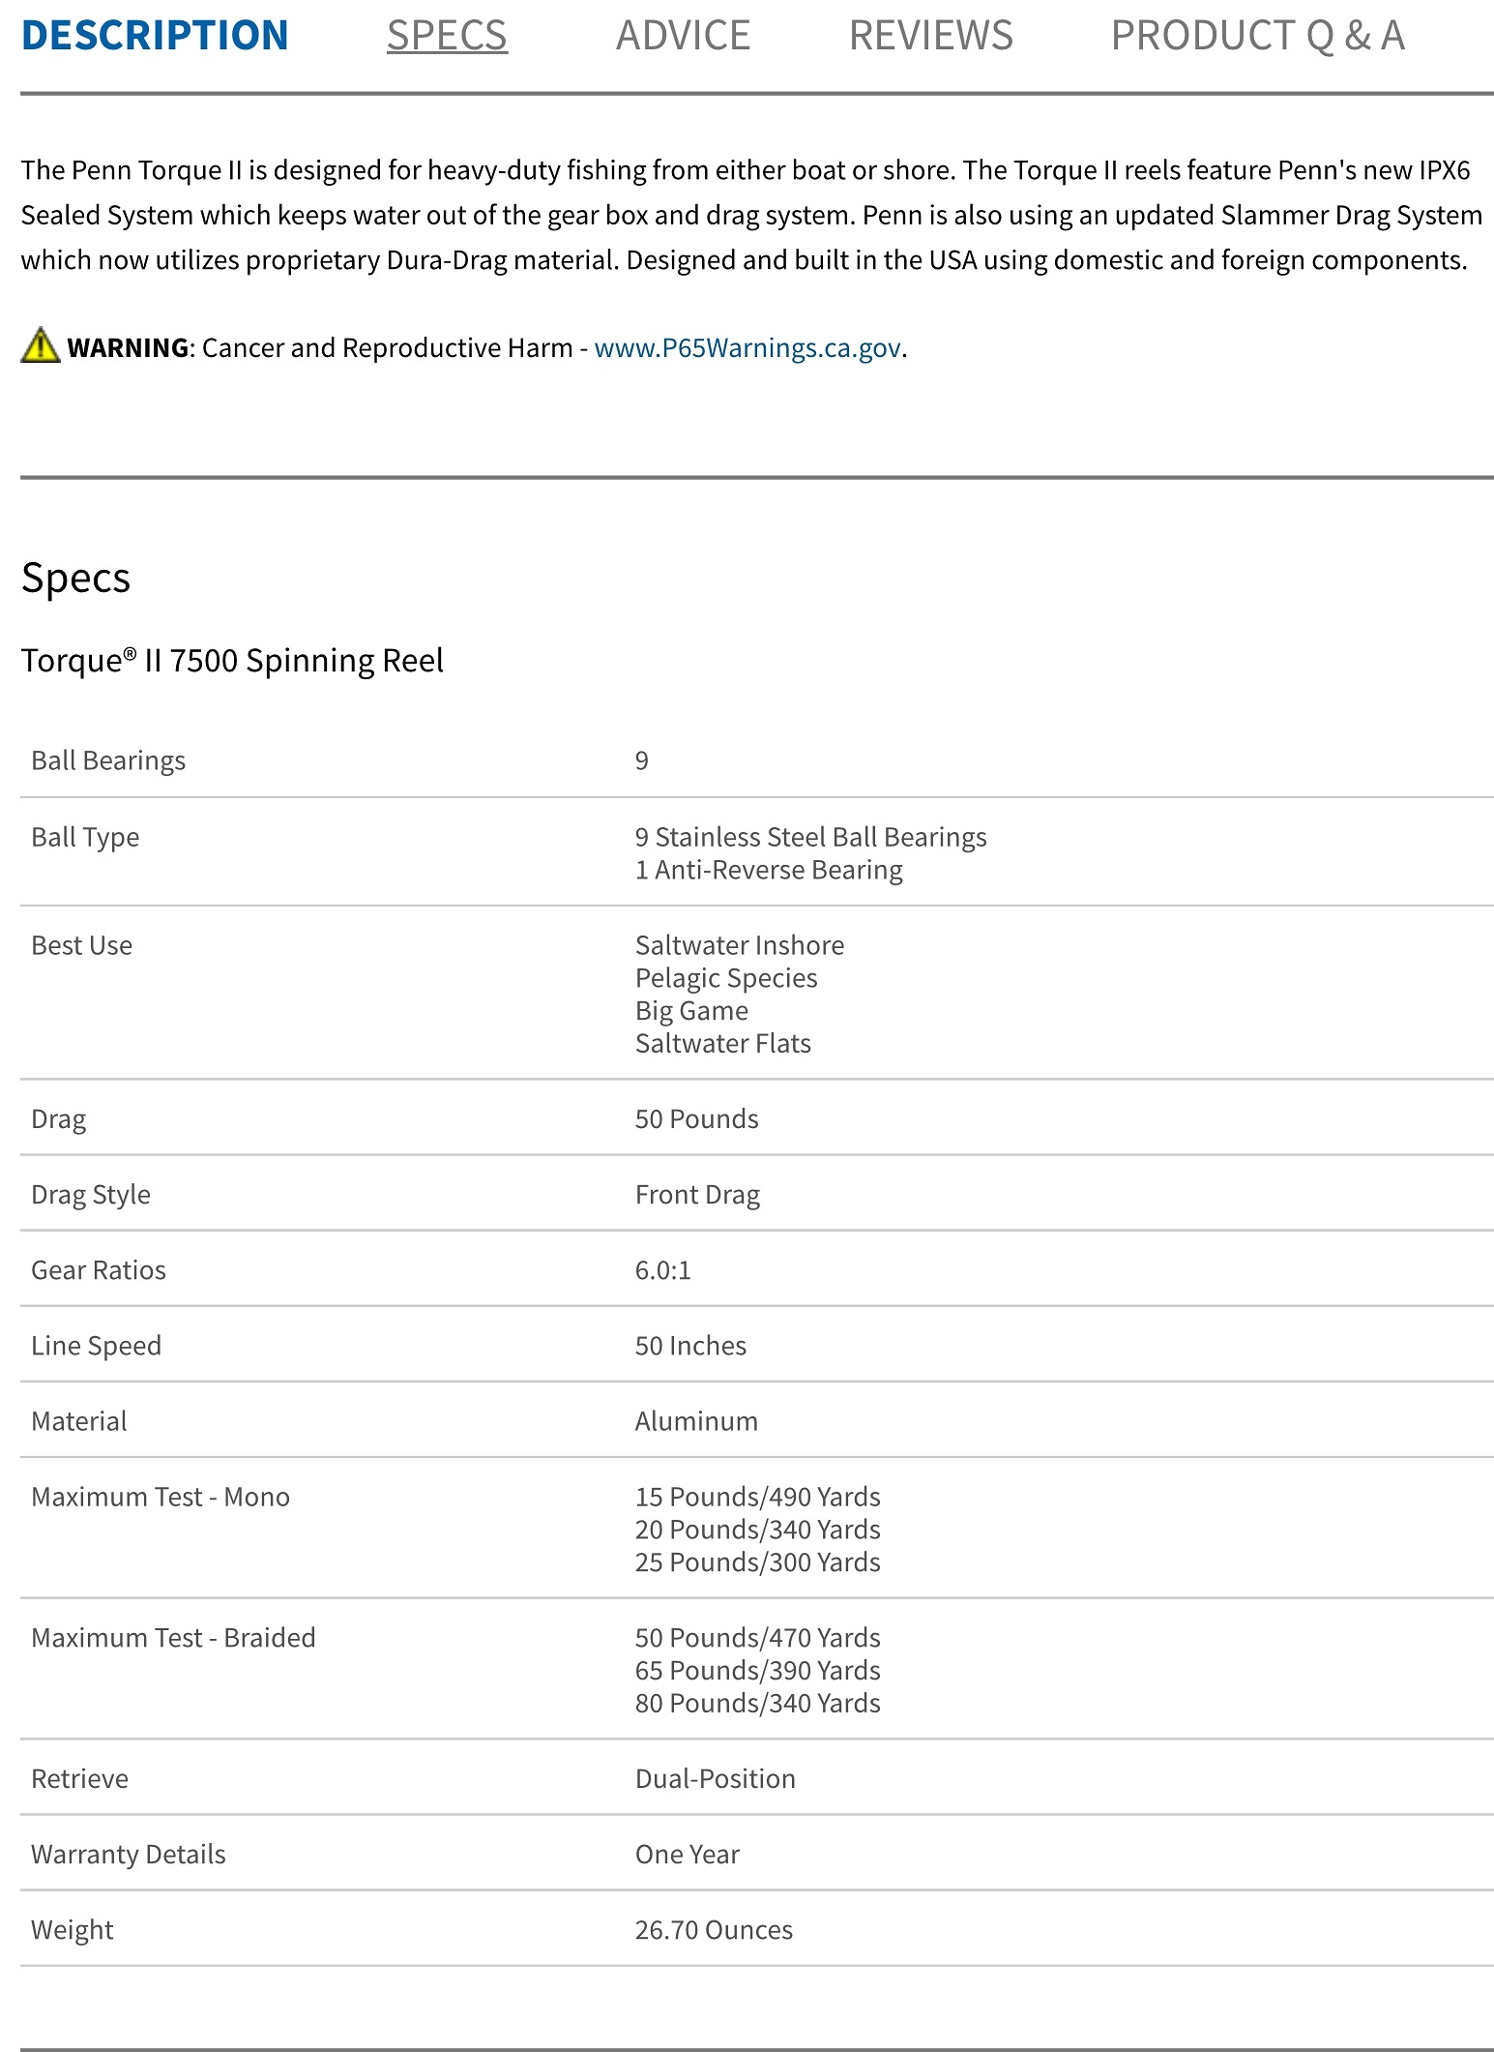Click the Retrieve label
This screenshot has height=2052, width=1494.
79,1779
